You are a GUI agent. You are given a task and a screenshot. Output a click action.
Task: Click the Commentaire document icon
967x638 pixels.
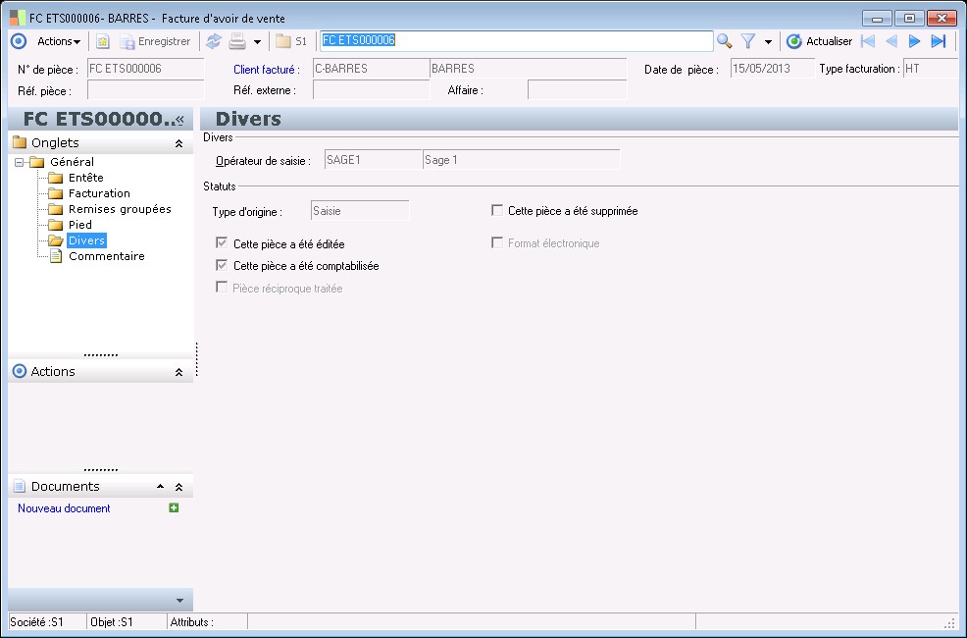point(56,256)
